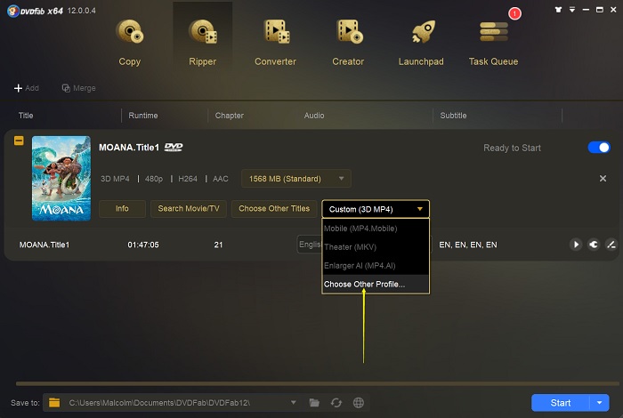Open output folder with gray folder icon
This screenshot has width=623, height=418.
pos(314,403)
